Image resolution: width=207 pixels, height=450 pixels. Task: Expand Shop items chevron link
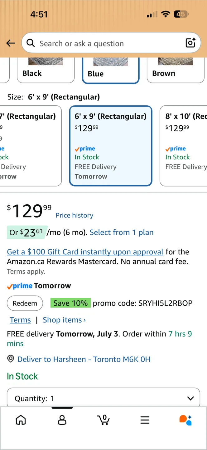(64, 320)
